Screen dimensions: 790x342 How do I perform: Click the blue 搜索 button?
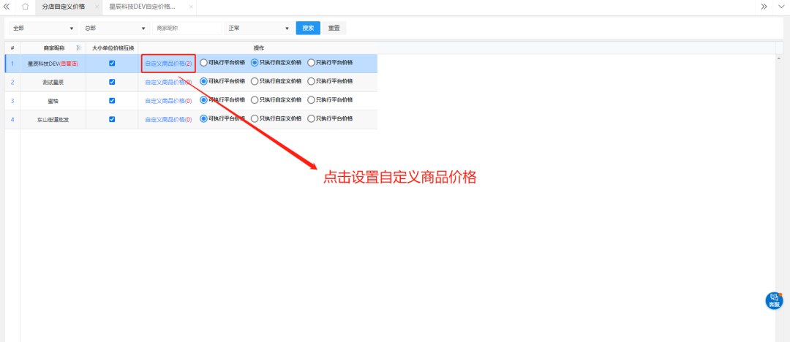pos(308,28)
